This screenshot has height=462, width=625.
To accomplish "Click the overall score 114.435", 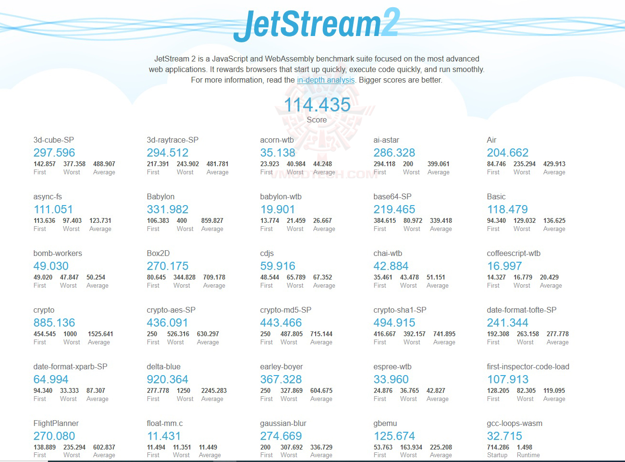I will [317, 105].
